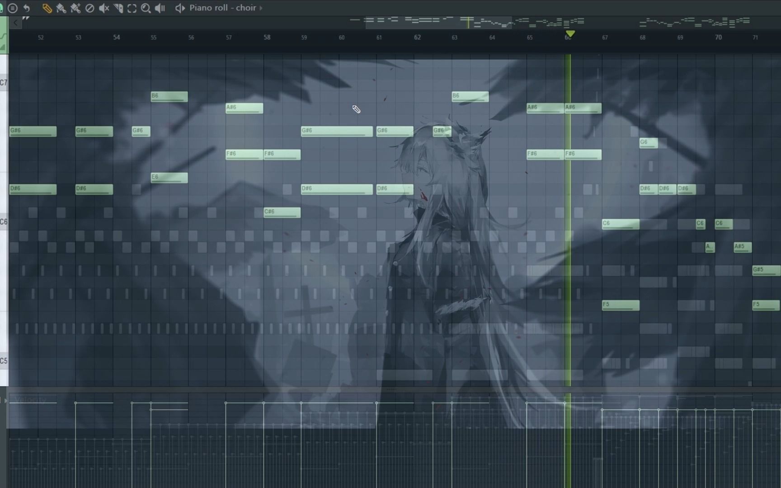Image resolution: width=781 pixels, height=488 pixels.
Task: Select the Paint drum sequence tool
Action: pyautogui.click(x=75, y=8)
